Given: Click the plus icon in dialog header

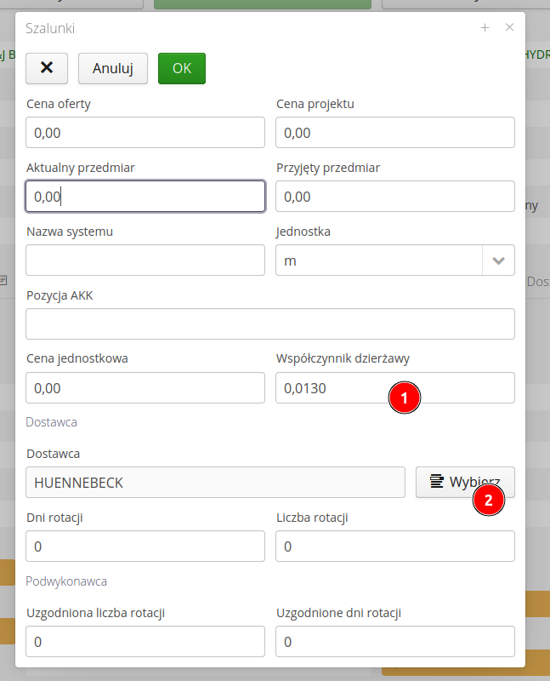Looking at the screenshot, I should pos(485,27).
